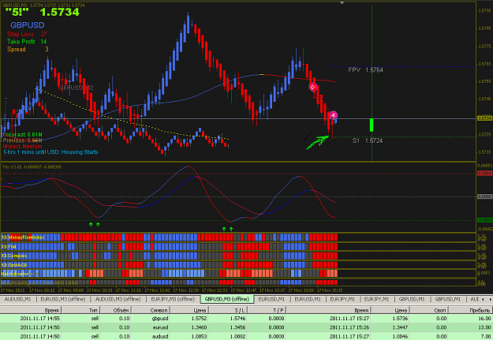Screen dimensions: 493x340
Task: Click the 13 FIM indicator label
Action: 9,246
